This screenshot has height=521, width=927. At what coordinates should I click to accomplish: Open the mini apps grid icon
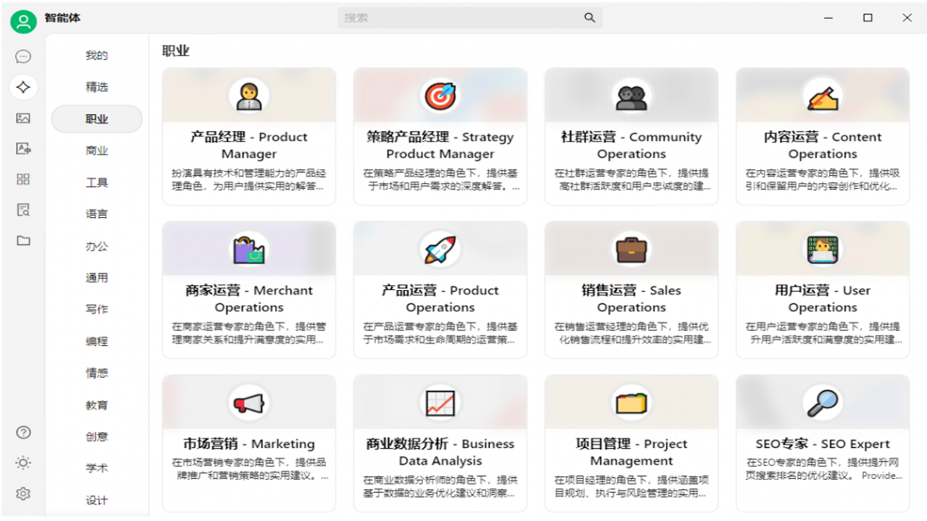(x=23, y=179)
